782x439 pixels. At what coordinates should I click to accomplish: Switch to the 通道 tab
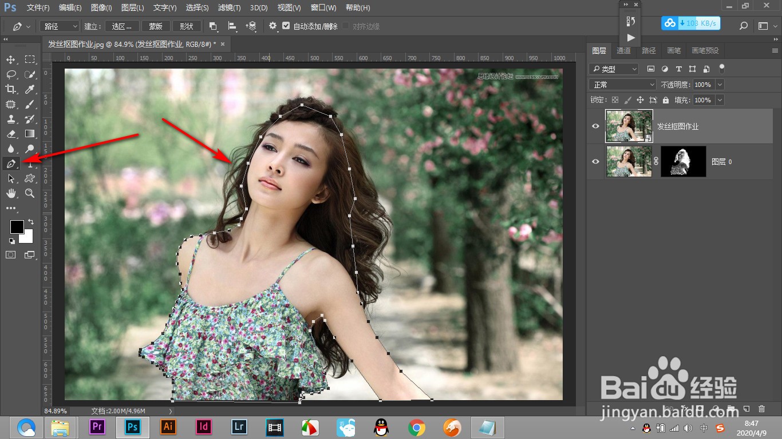click(623, 50)
